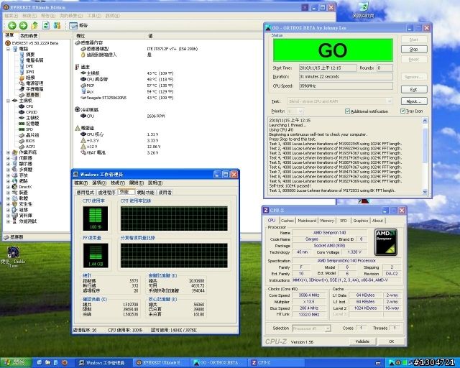
Task: Expand the 伺服器 tree node
Action: pyautogui.click(x=8, y=158)
